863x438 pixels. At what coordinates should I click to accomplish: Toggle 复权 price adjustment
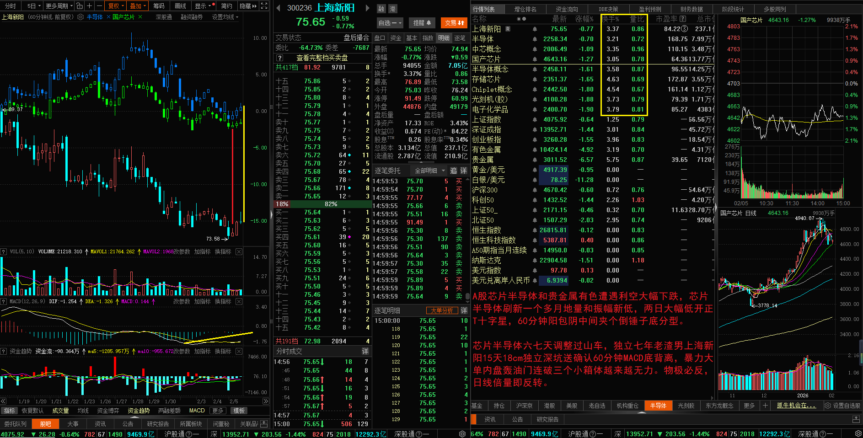[116, 6]
